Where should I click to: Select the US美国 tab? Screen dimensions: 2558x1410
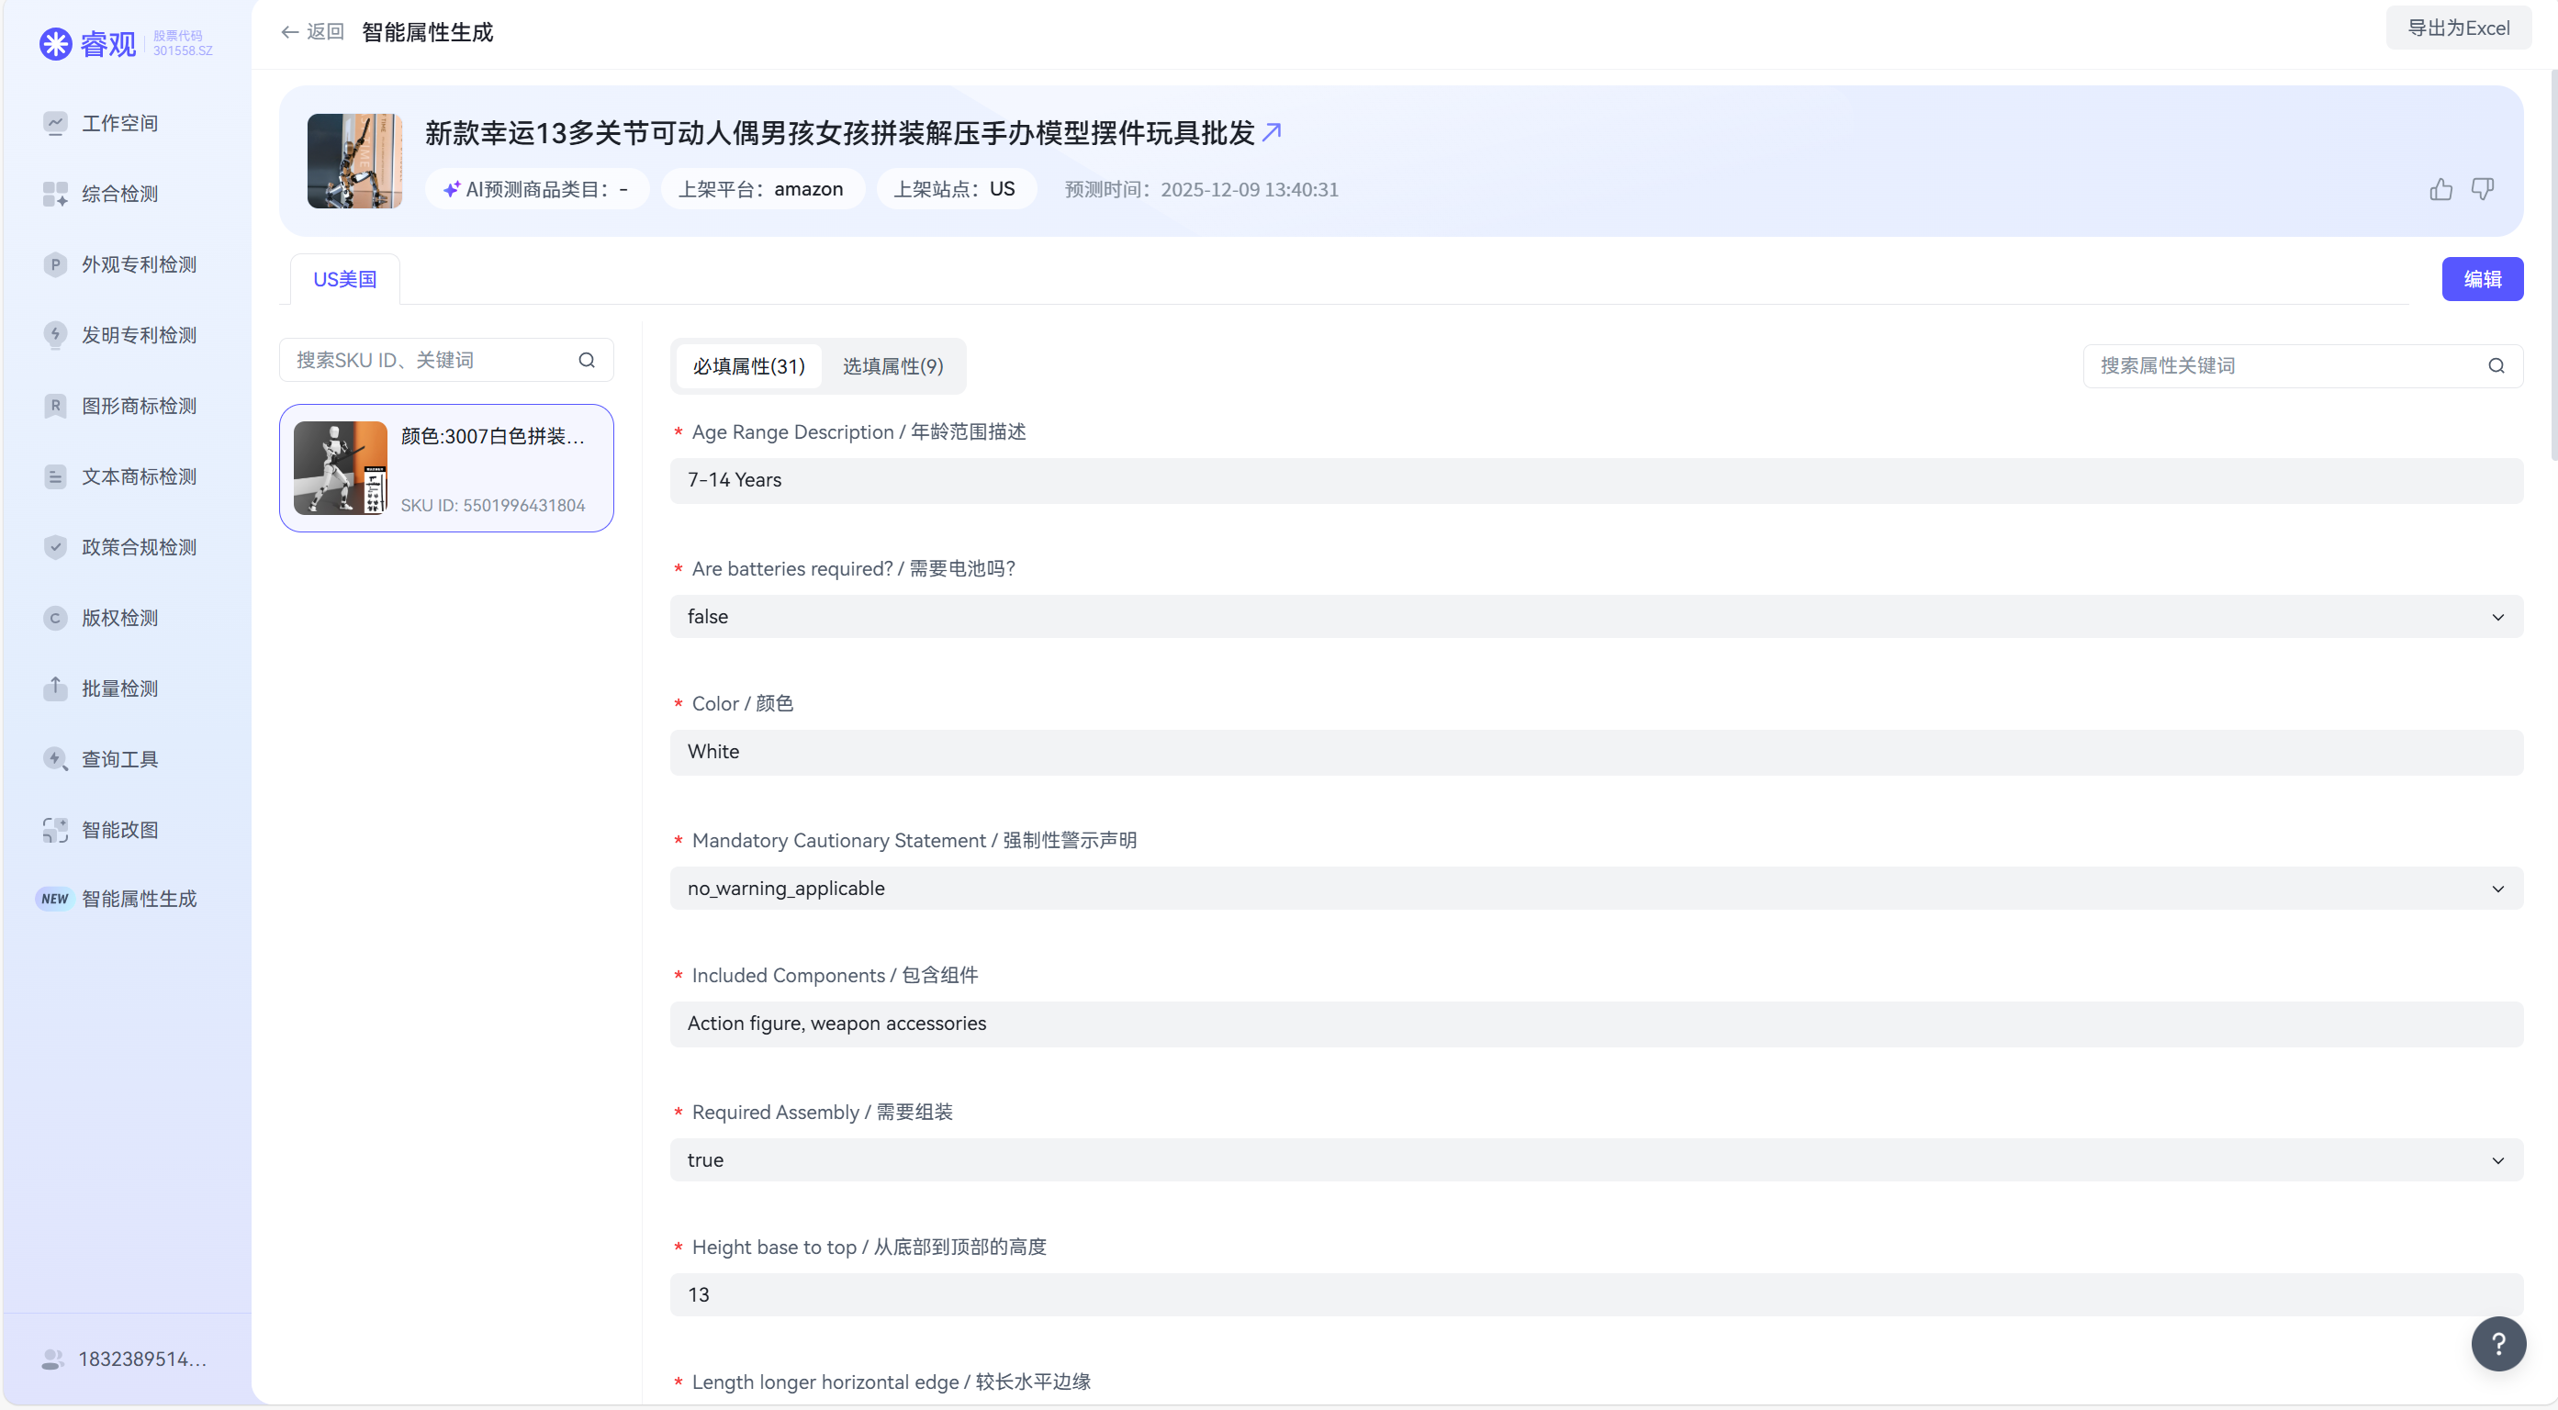344,279
